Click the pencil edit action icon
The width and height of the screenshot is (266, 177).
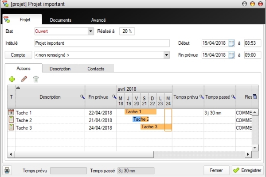[24, 79]
